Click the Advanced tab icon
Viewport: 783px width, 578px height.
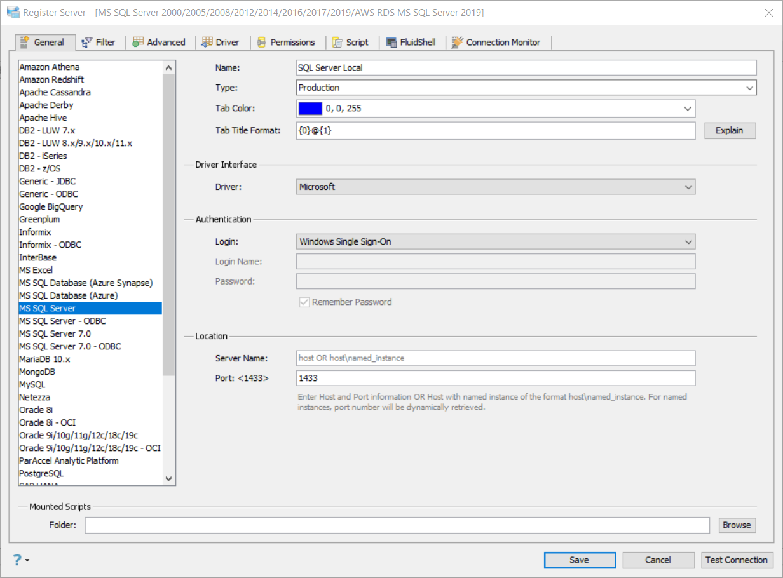point(138,43)
